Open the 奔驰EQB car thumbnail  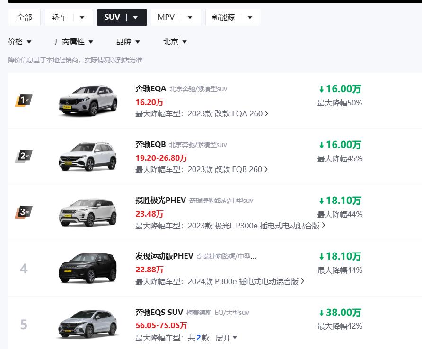(88, 157)
